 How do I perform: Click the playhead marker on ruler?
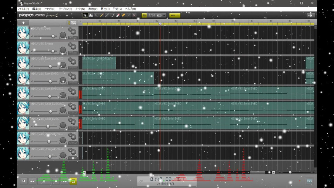pyautogui.click(x=160, y=23)
